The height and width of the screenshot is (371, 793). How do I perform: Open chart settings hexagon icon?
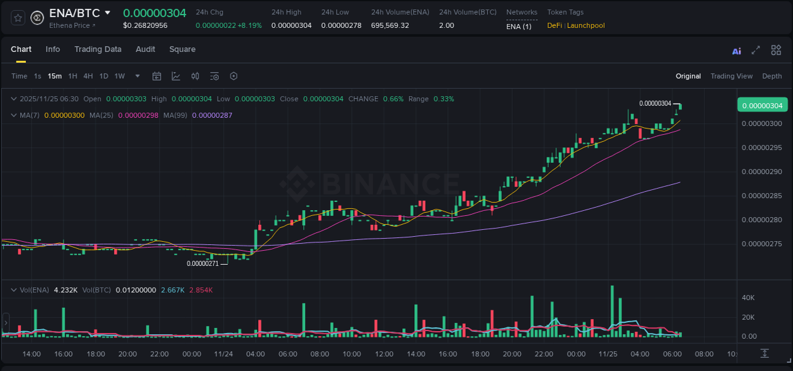[x=233, y=76]
